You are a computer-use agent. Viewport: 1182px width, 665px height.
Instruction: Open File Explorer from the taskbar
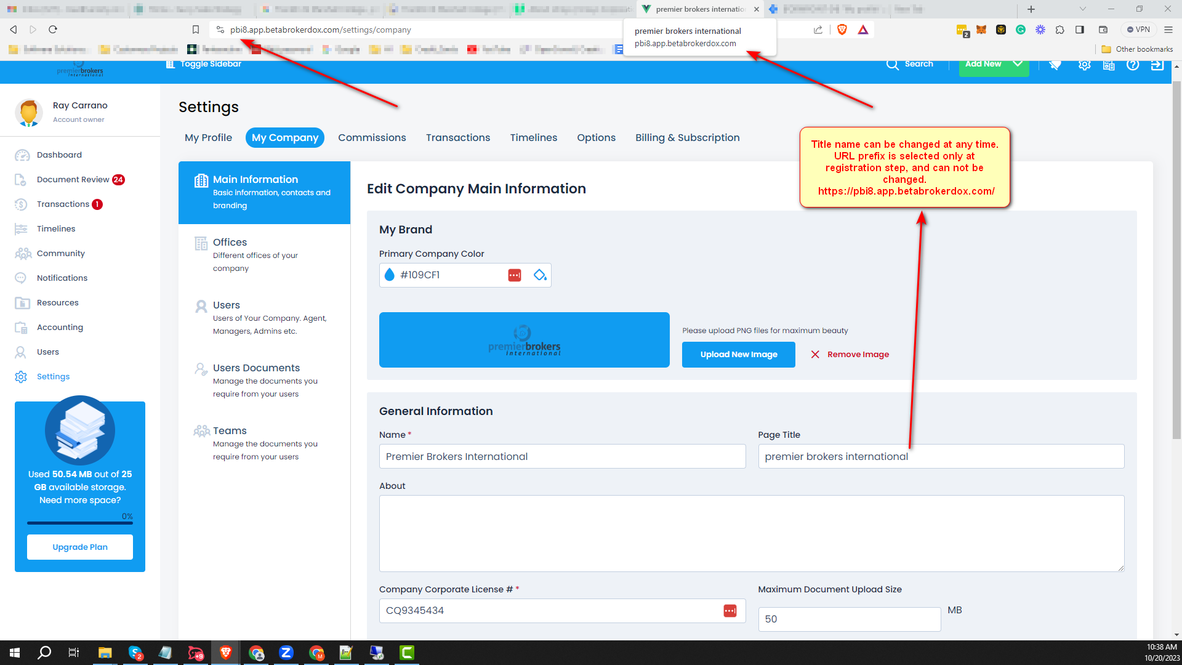point(105,653)
